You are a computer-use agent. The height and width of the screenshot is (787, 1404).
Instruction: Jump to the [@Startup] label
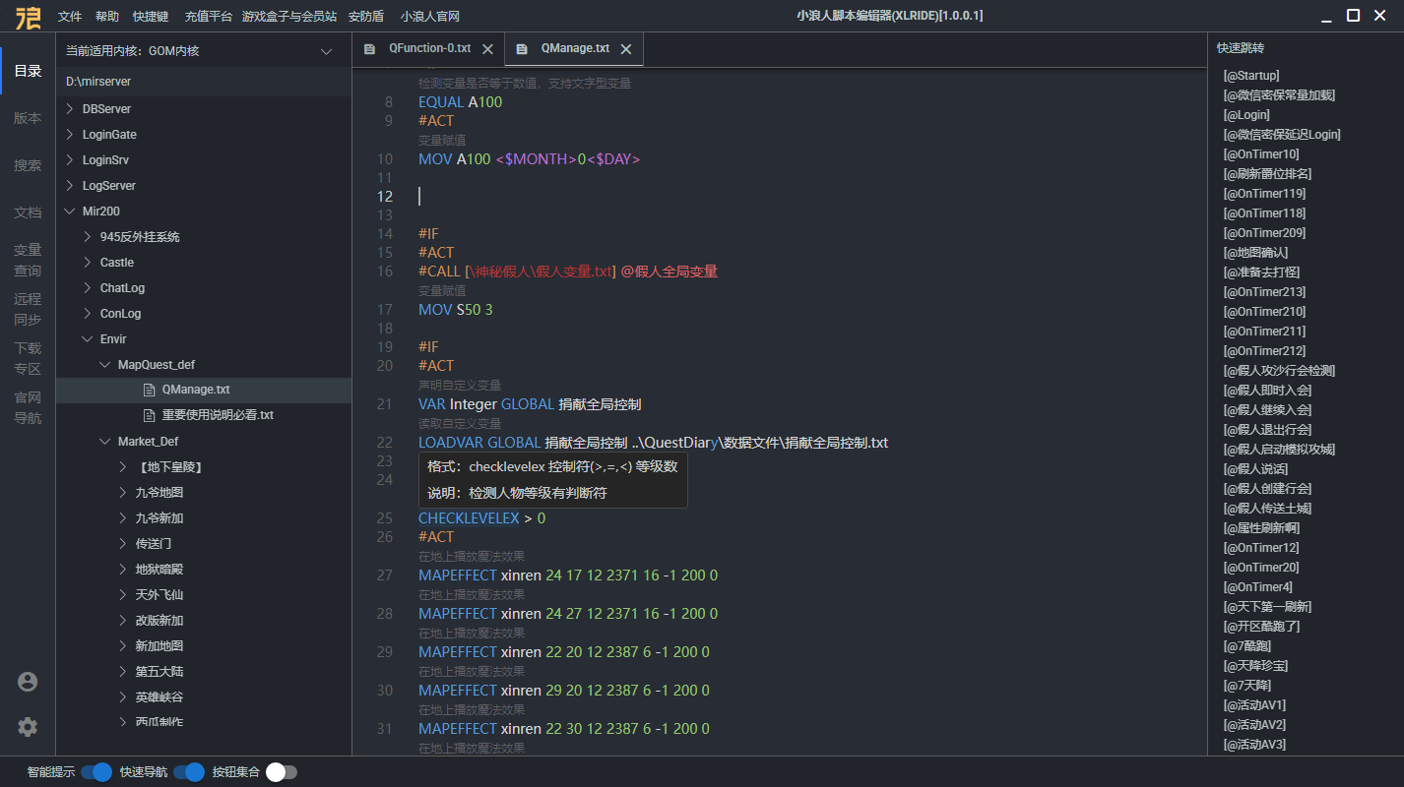click(1250, 76)
